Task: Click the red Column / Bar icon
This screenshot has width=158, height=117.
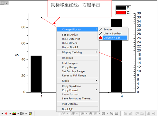Action: (100, 38)
